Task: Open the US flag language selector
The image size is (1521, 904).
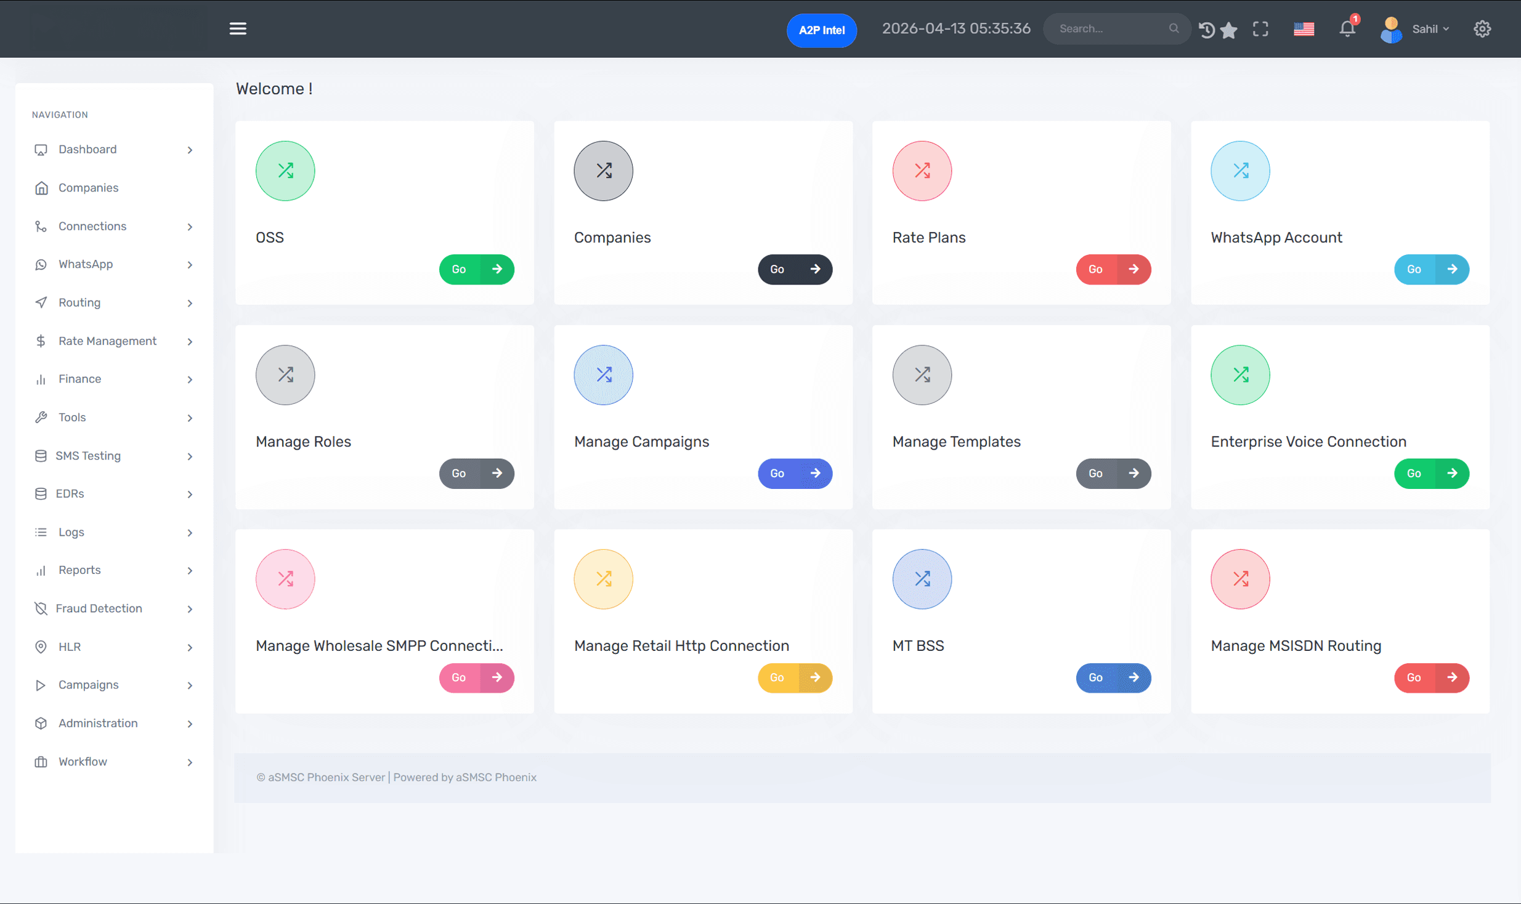Action: (x=1304, y=29)
